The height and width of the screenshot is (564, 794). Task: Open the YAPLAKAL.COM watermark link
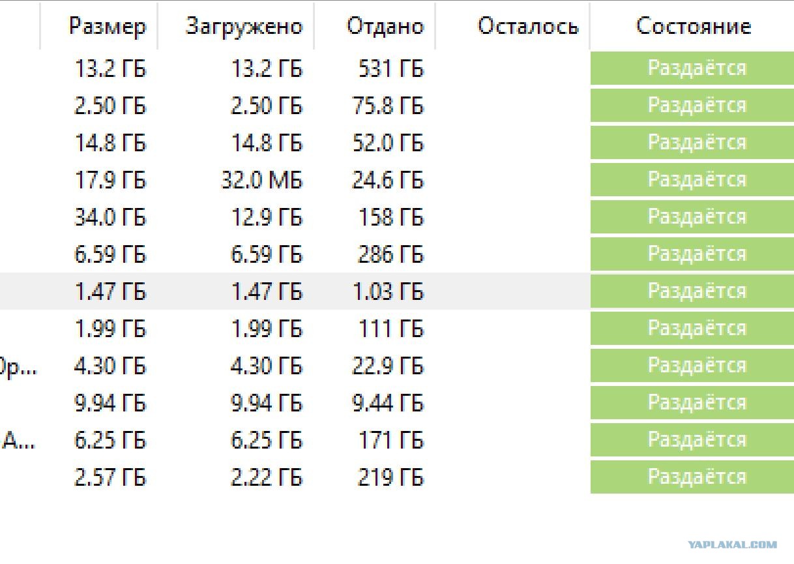pos(732,545)
